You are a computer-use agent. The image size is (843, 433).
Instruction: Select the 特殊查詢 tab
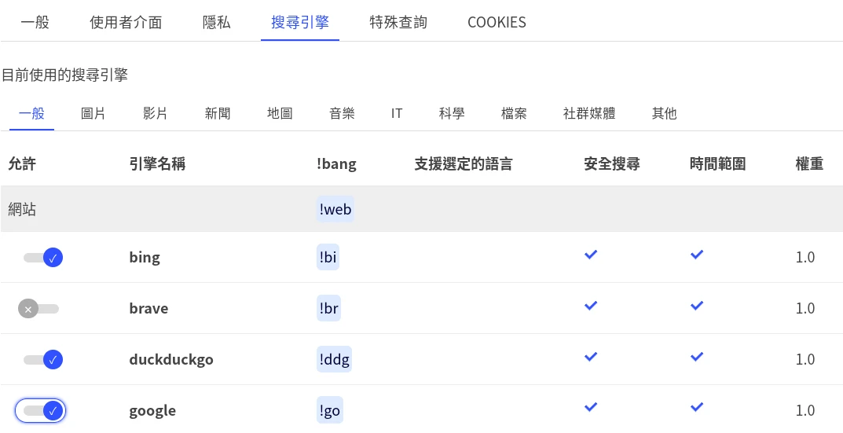398,22
